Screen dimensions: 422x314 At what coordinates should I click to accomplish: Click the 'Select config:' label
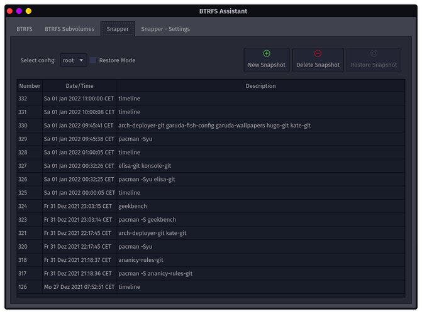pos(38,60)
